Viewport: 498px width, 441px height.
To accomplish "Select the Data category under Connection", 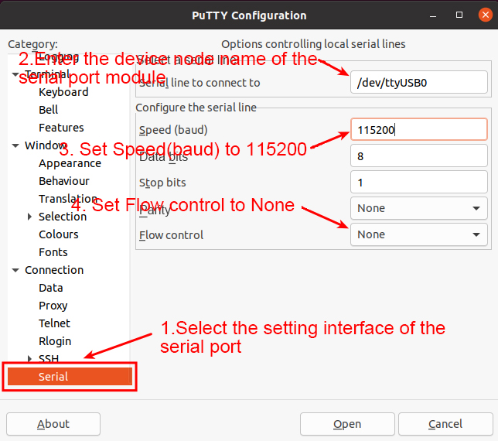I will [x=51, y=288].
